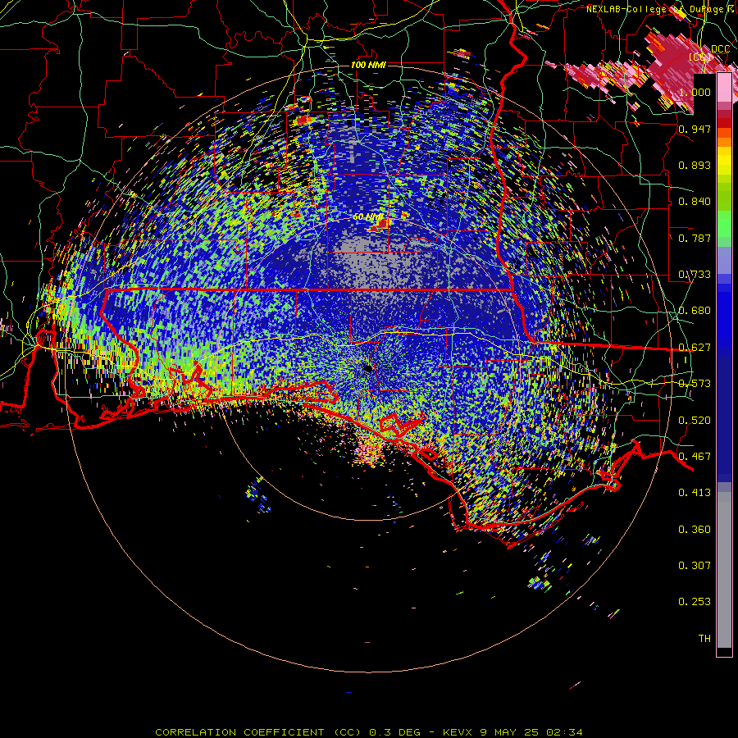
Task: Select the 0.360 legend value
Action: click(695, 530)
